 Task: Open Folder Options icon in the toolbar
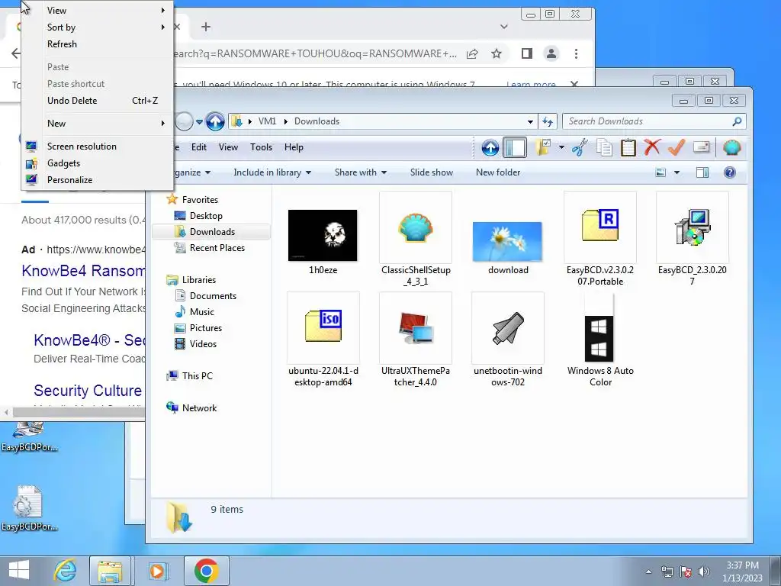(542, 147)
